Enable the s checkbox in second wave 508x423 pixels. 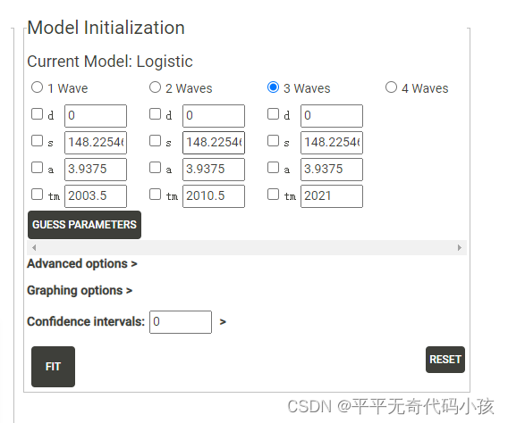(155, 141)
